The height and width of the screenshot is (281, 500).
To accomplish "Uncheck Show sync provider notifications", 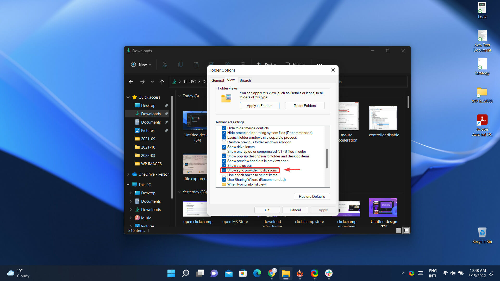I will point(224,170).
